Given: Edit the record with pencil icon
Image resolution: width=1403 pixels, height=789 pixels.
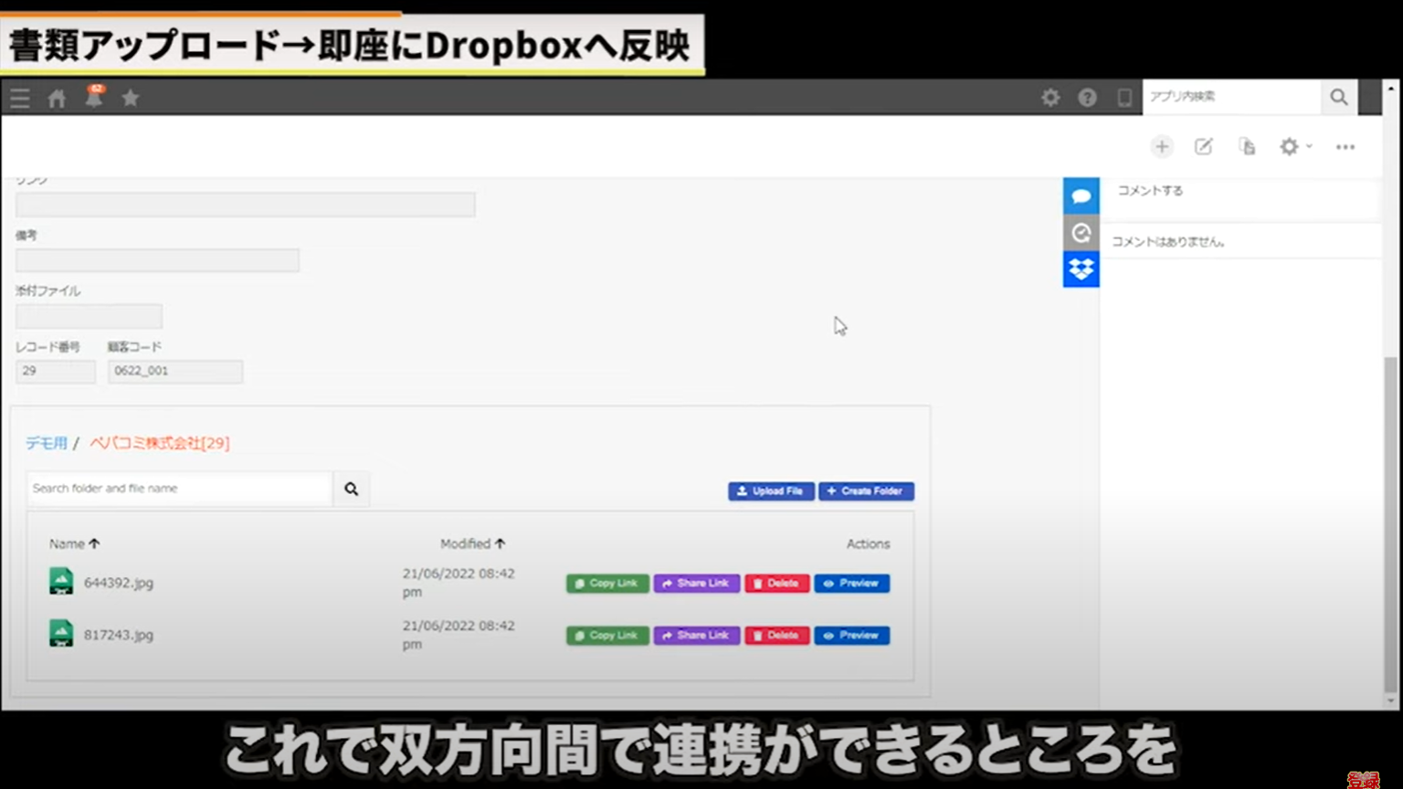Looking at the screenshot, I should pos(1204,146).
